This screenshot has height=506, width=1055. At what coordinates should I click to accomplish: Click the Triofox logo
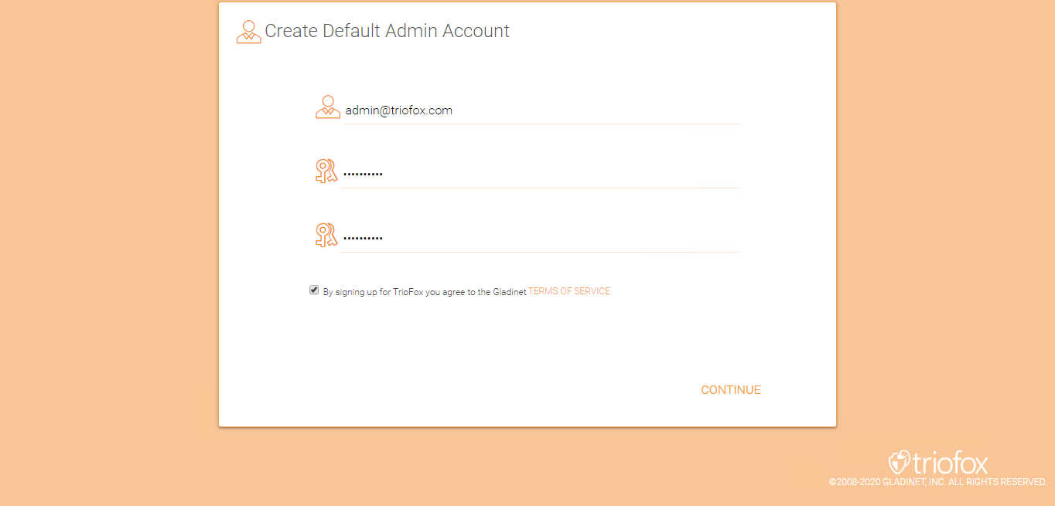click(x=938, y=463)
